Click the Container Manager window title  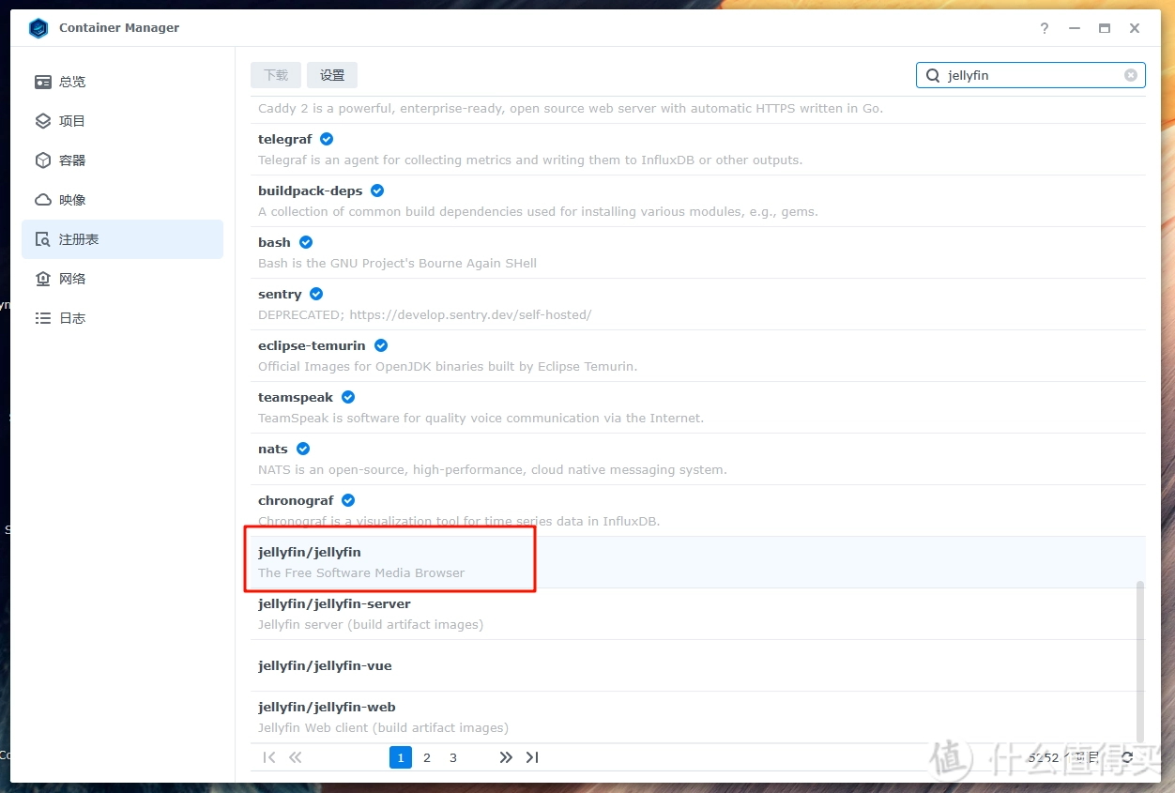[119, 28]
